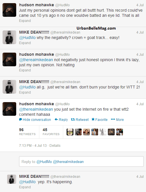This screenshot has height=192, width=146.
Task: Click first retweeter thumbnail avatar
Action: coord(70,132)
